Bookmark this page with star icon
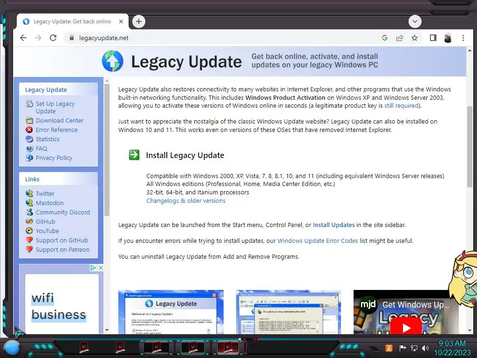 tap(414, 38)
